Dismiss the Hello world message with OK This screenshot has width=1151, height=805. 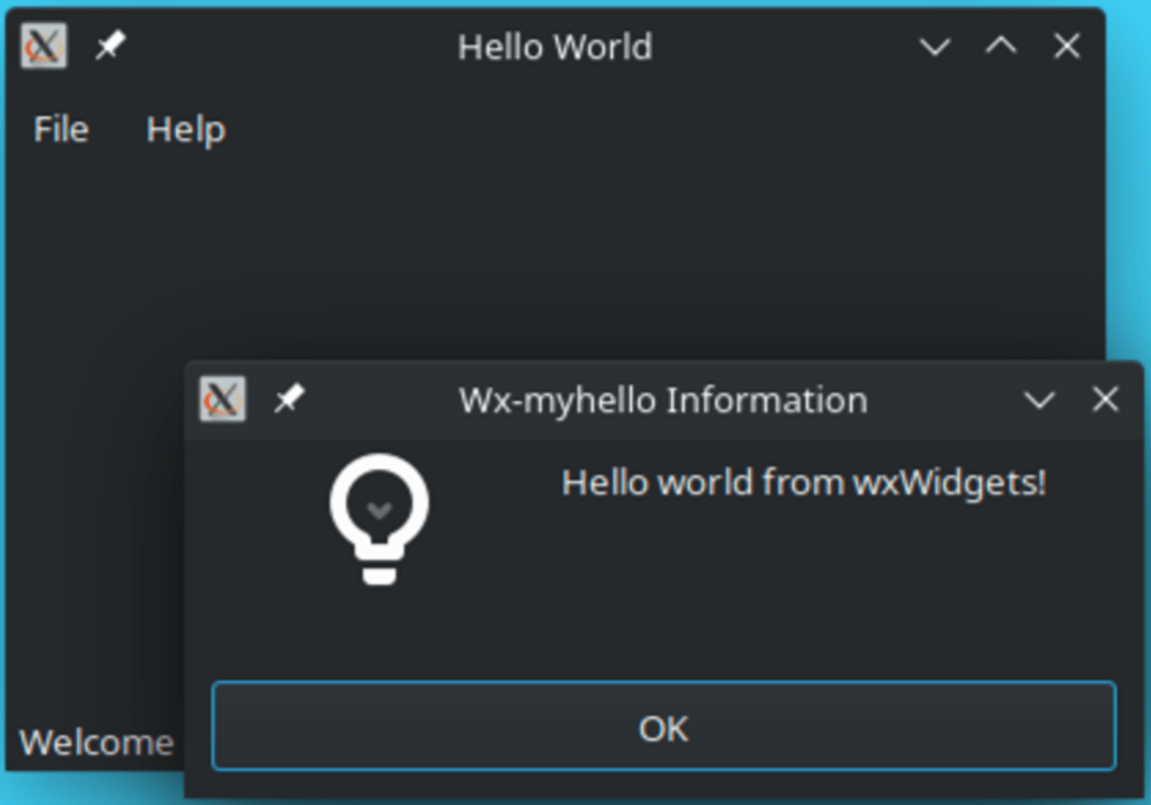pyautogui.click(x=662, y=728)
